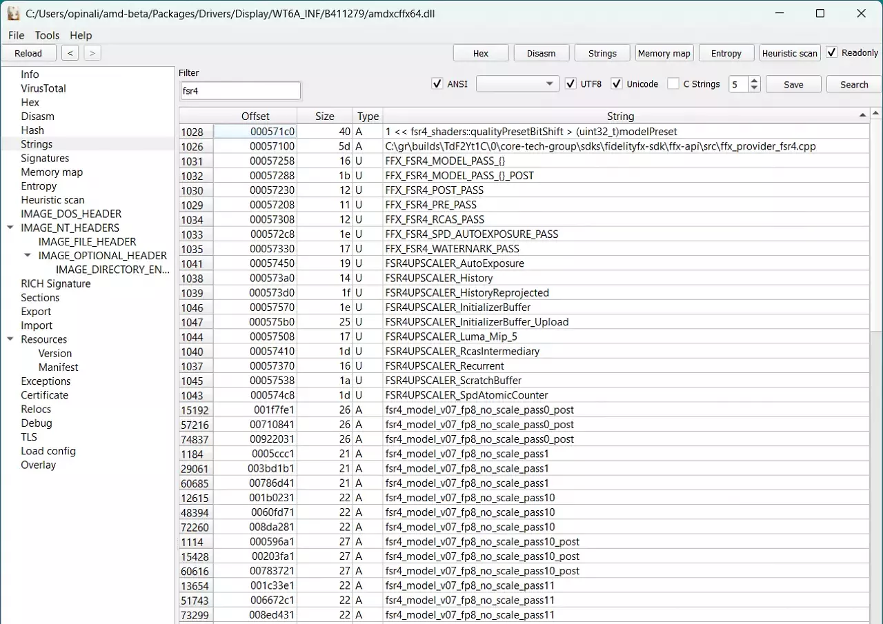Click the String column sort arrow
Image resolution: width=883 pixels, height=624 pixels.
(x=862, y=115)
